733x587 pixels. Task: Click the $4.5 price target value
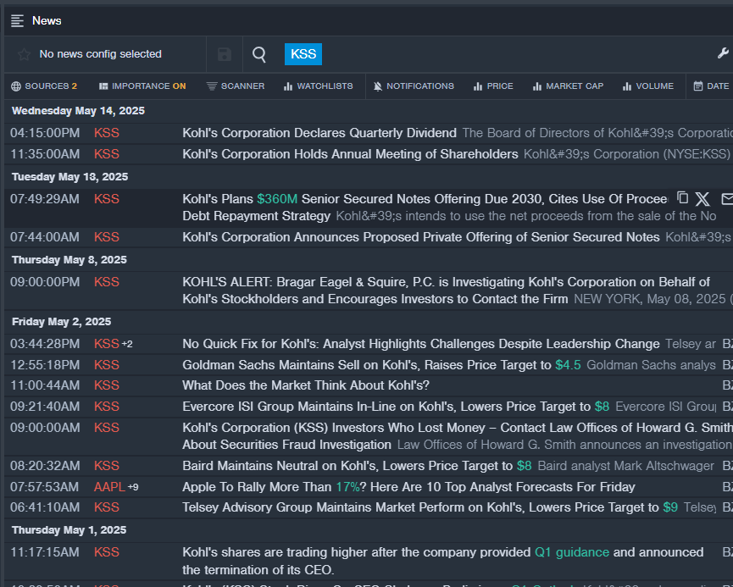568,364
